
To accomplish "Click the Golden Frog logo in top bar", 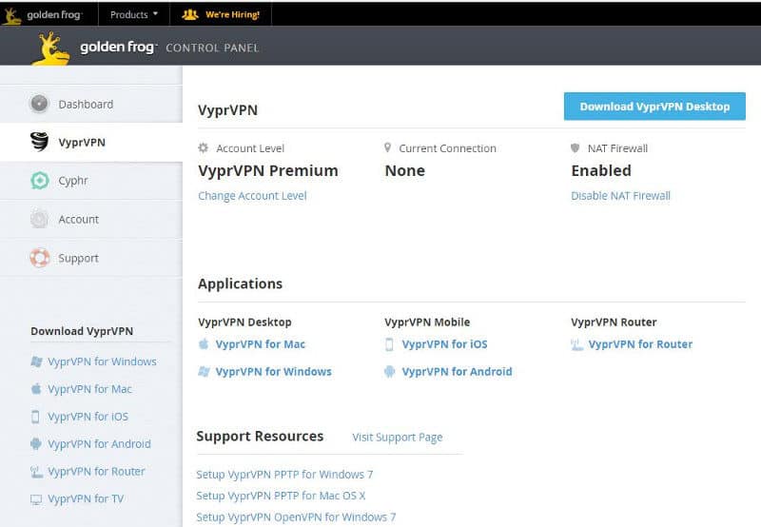I will [11, 15].
